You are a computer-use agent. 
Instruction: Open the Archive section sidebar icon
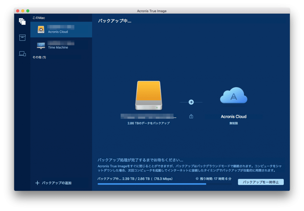click(x=22, y=38)
